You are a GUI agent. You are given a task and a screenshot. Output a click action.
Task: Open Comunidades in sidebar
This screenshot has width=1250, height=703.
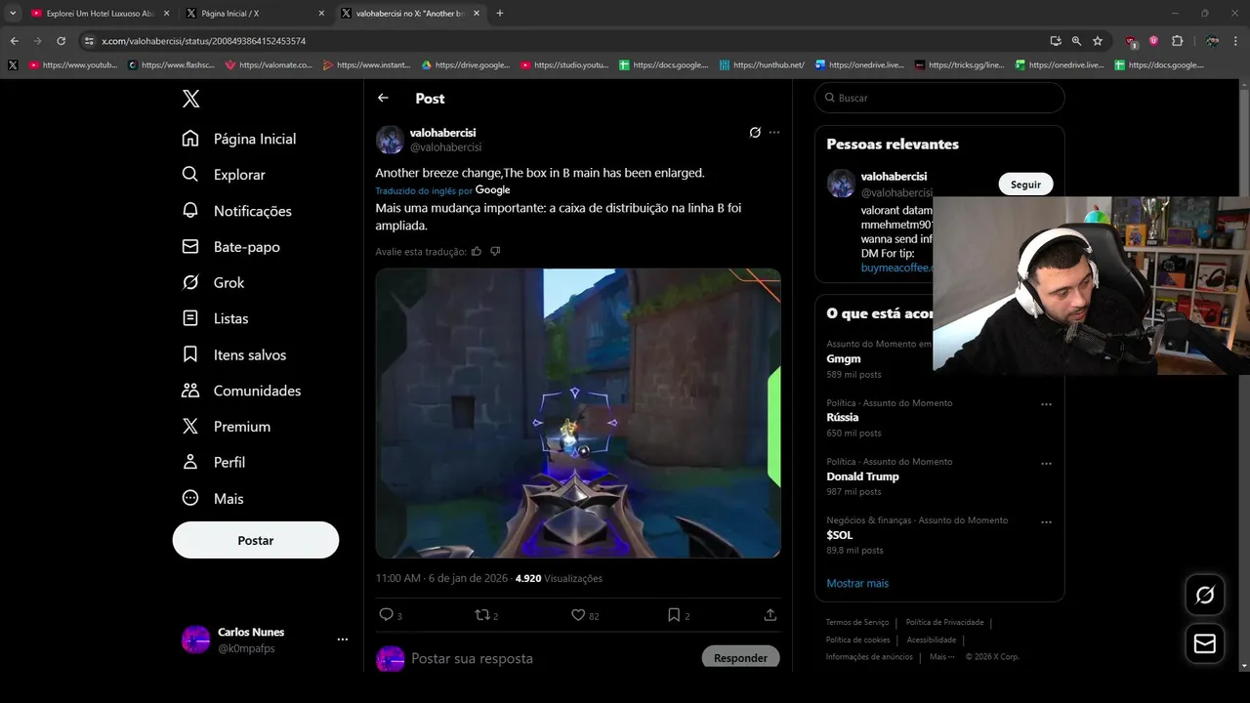tap(241, 391)
